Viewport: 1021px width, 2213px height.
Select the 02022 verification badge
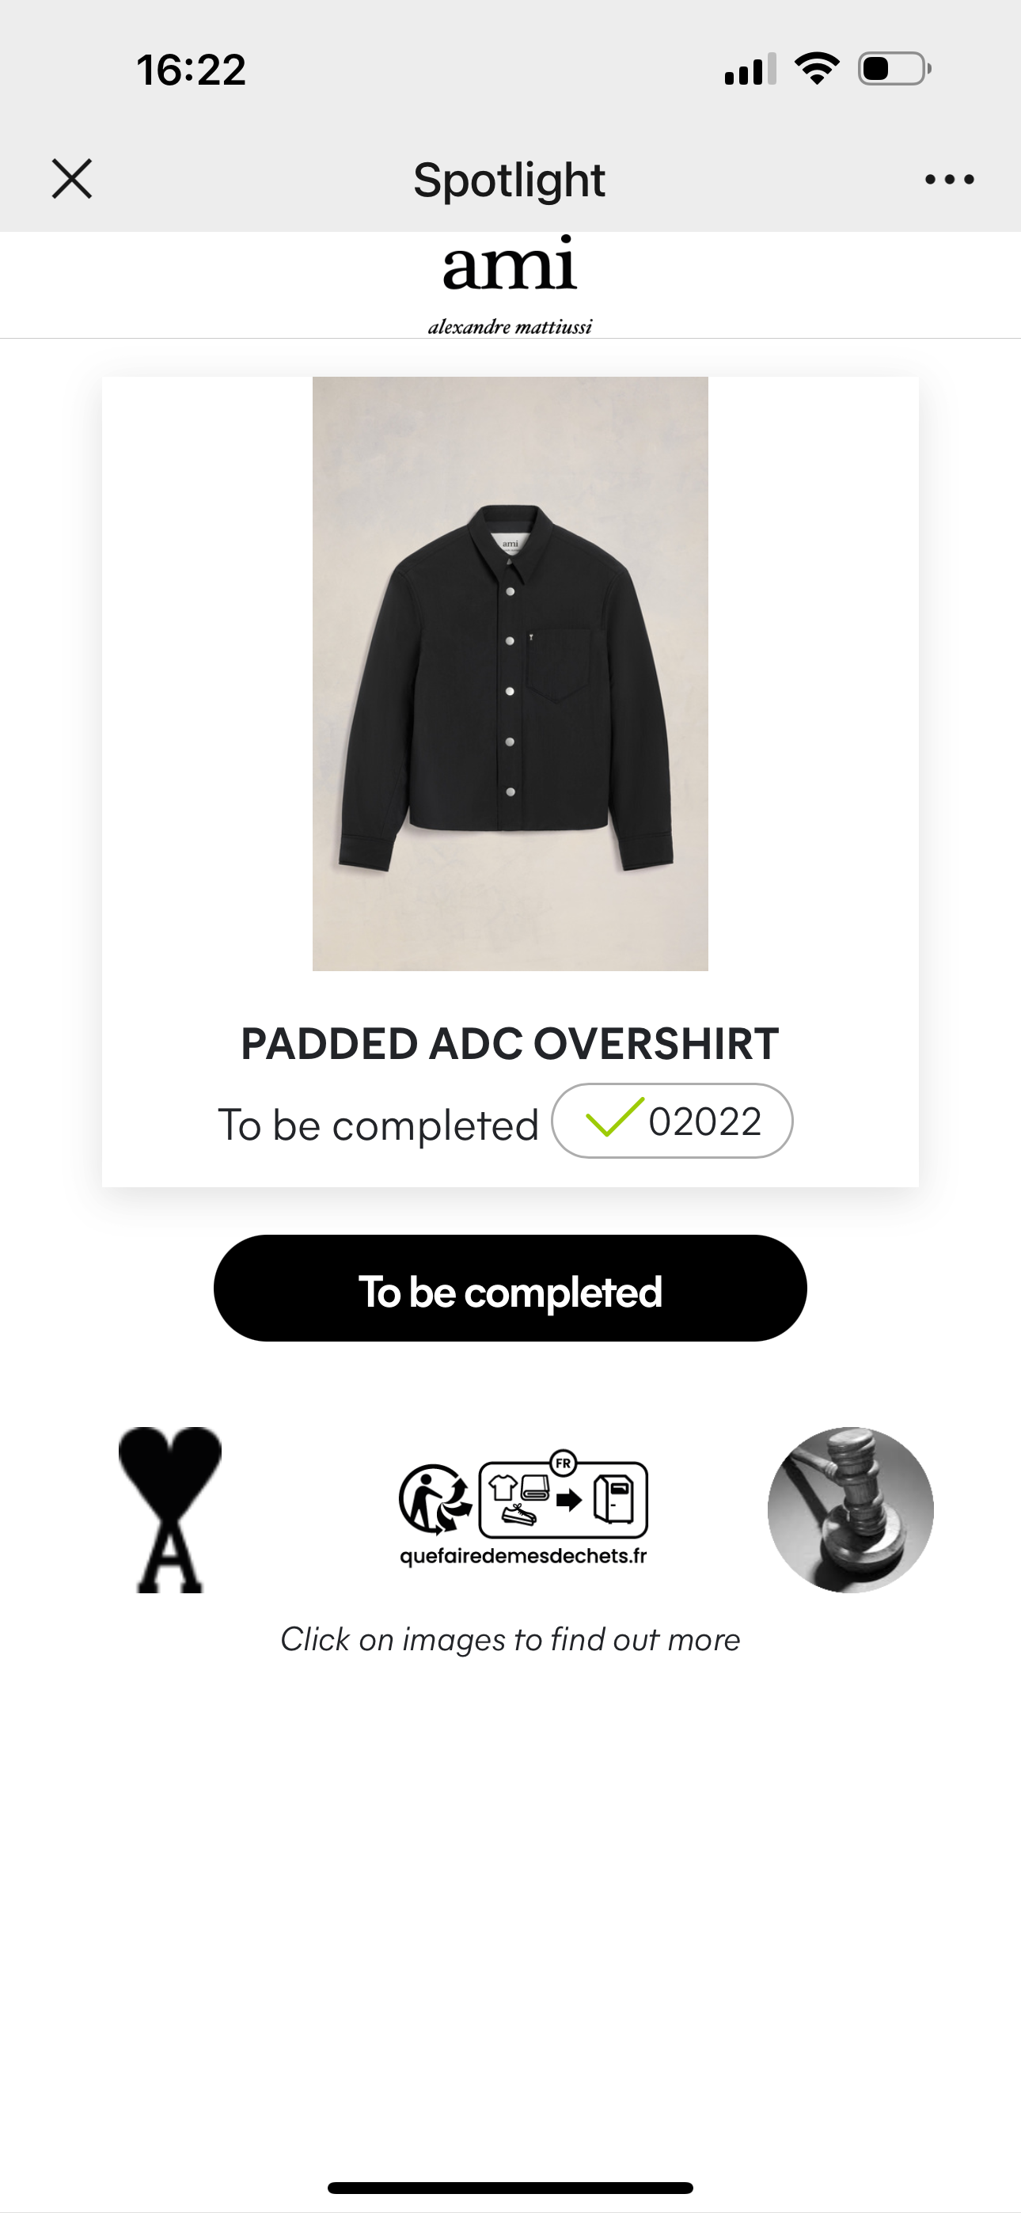click(x=672, y=1120)
